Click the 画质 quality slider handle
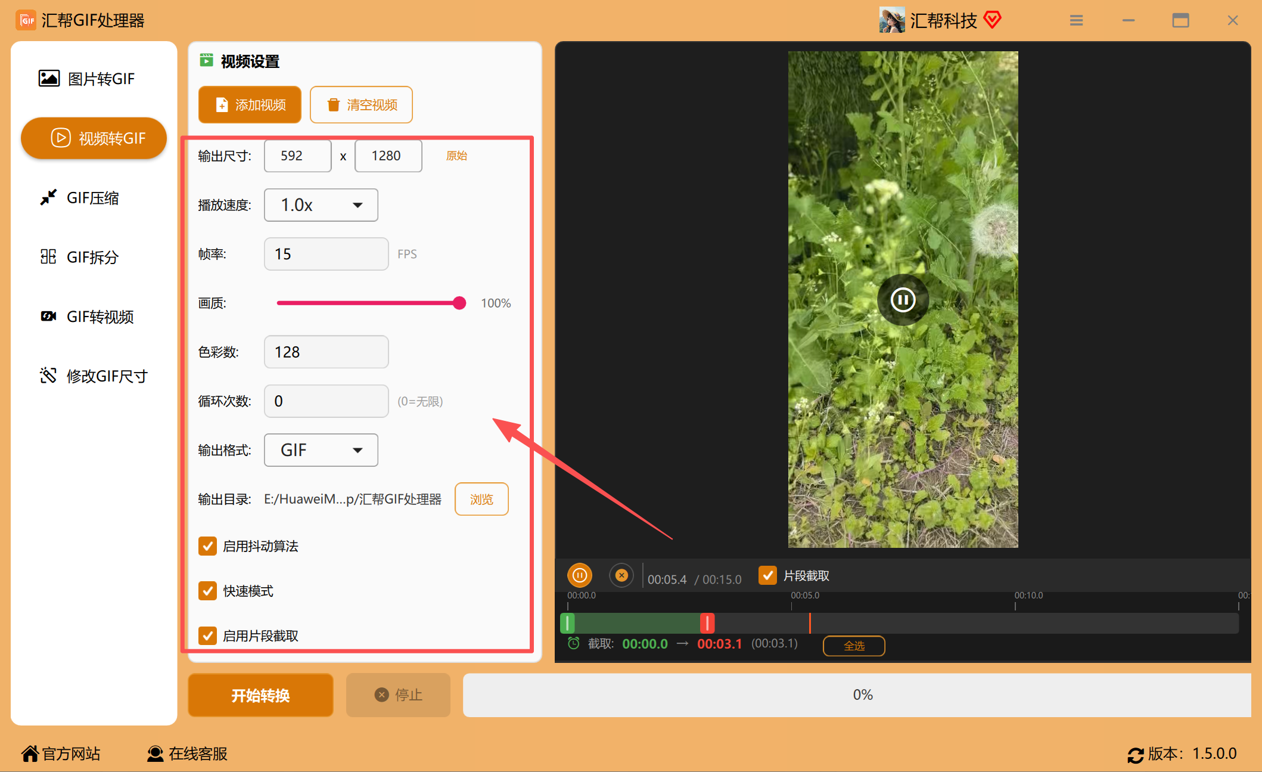Image resolution: width=1262 pixels, height=772 pixels. [459, 303]
